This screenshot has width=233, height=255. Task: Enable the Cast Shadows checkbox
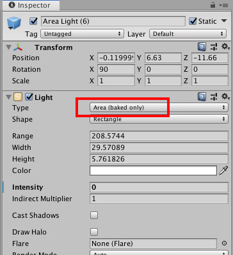[94, 215]
